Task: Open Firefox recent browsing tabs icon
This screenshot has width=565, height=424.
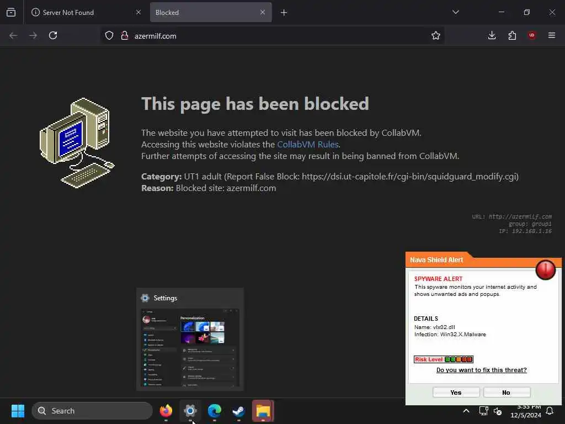Action: click(11, 12)
